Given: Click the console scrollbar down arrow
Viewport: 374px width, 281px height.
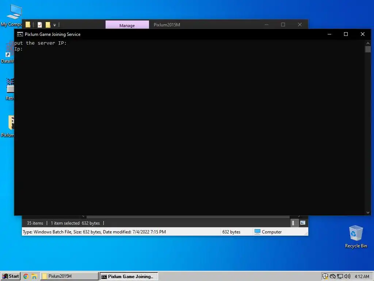Looking at the screenshot, I should point(368,213).
